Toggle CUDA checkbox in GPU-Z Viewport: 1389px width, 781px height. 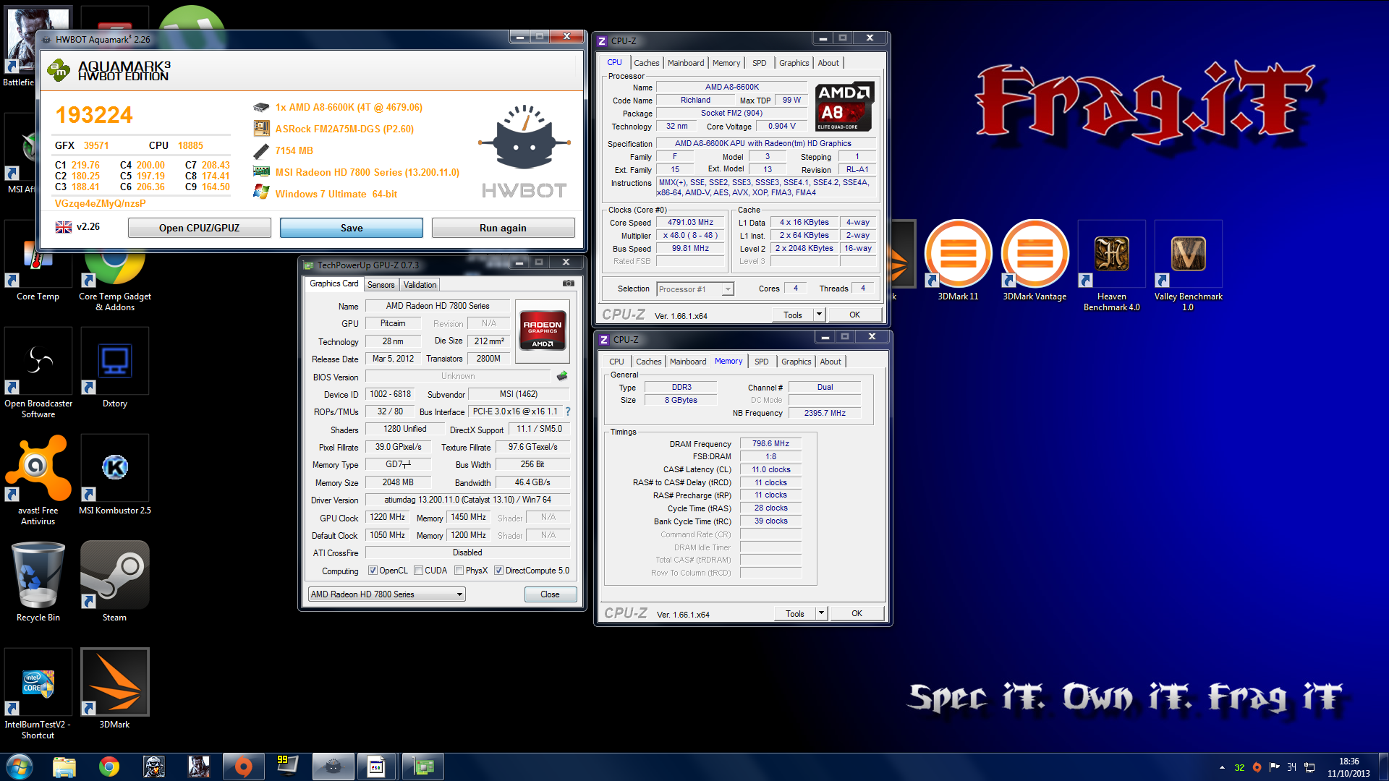coord(418,571)
